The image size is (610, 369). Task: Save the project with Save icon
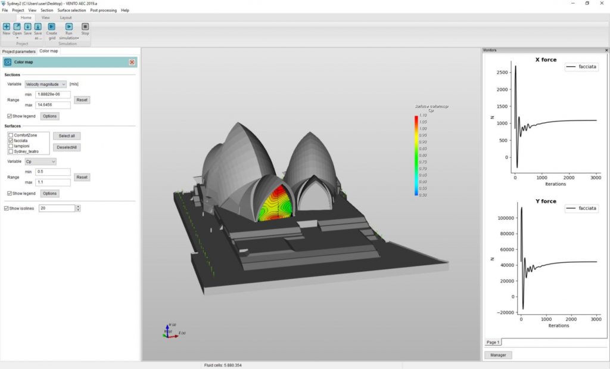tap(27, 26)
